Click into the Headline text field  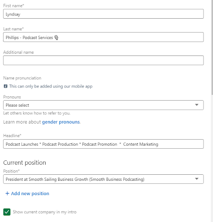(103, 144)
